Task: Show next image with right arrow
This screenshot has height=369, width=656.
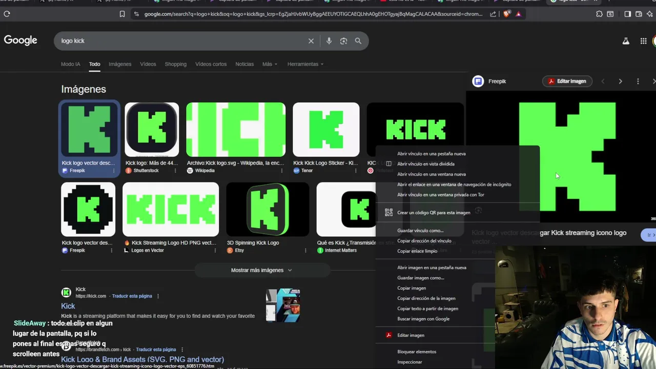Action: [x=620, y=81]
